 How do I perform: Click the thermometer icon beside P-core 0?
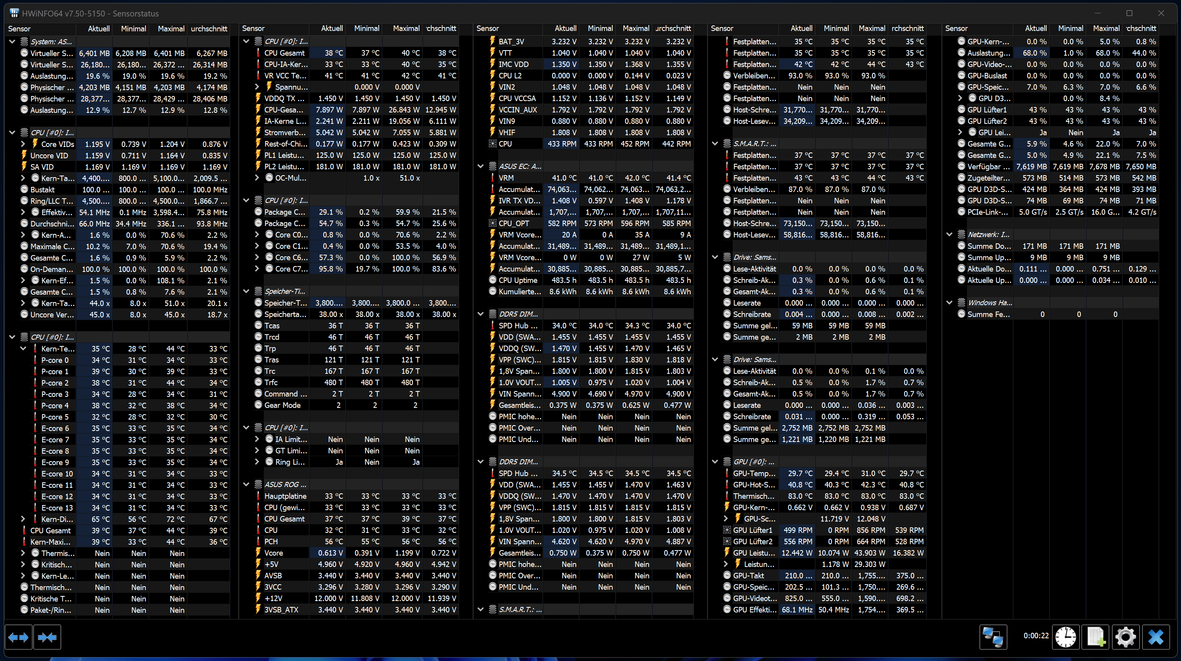click(x=35, y=360)
